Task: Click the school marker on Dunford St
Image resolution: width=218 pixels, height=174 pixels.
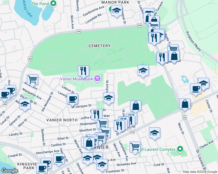Action: [109, 98]
